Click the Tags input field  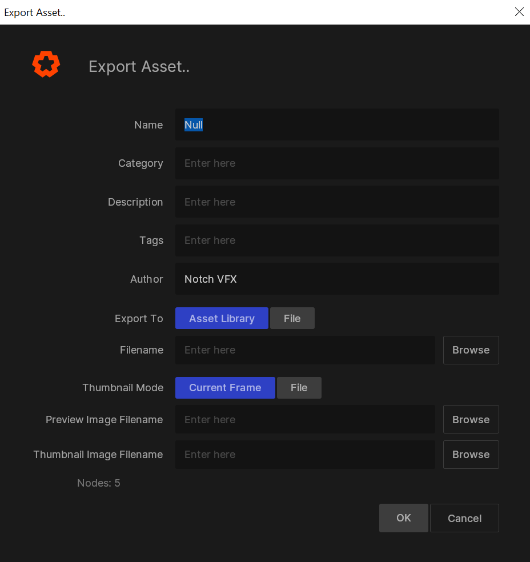tap(337, 240)
